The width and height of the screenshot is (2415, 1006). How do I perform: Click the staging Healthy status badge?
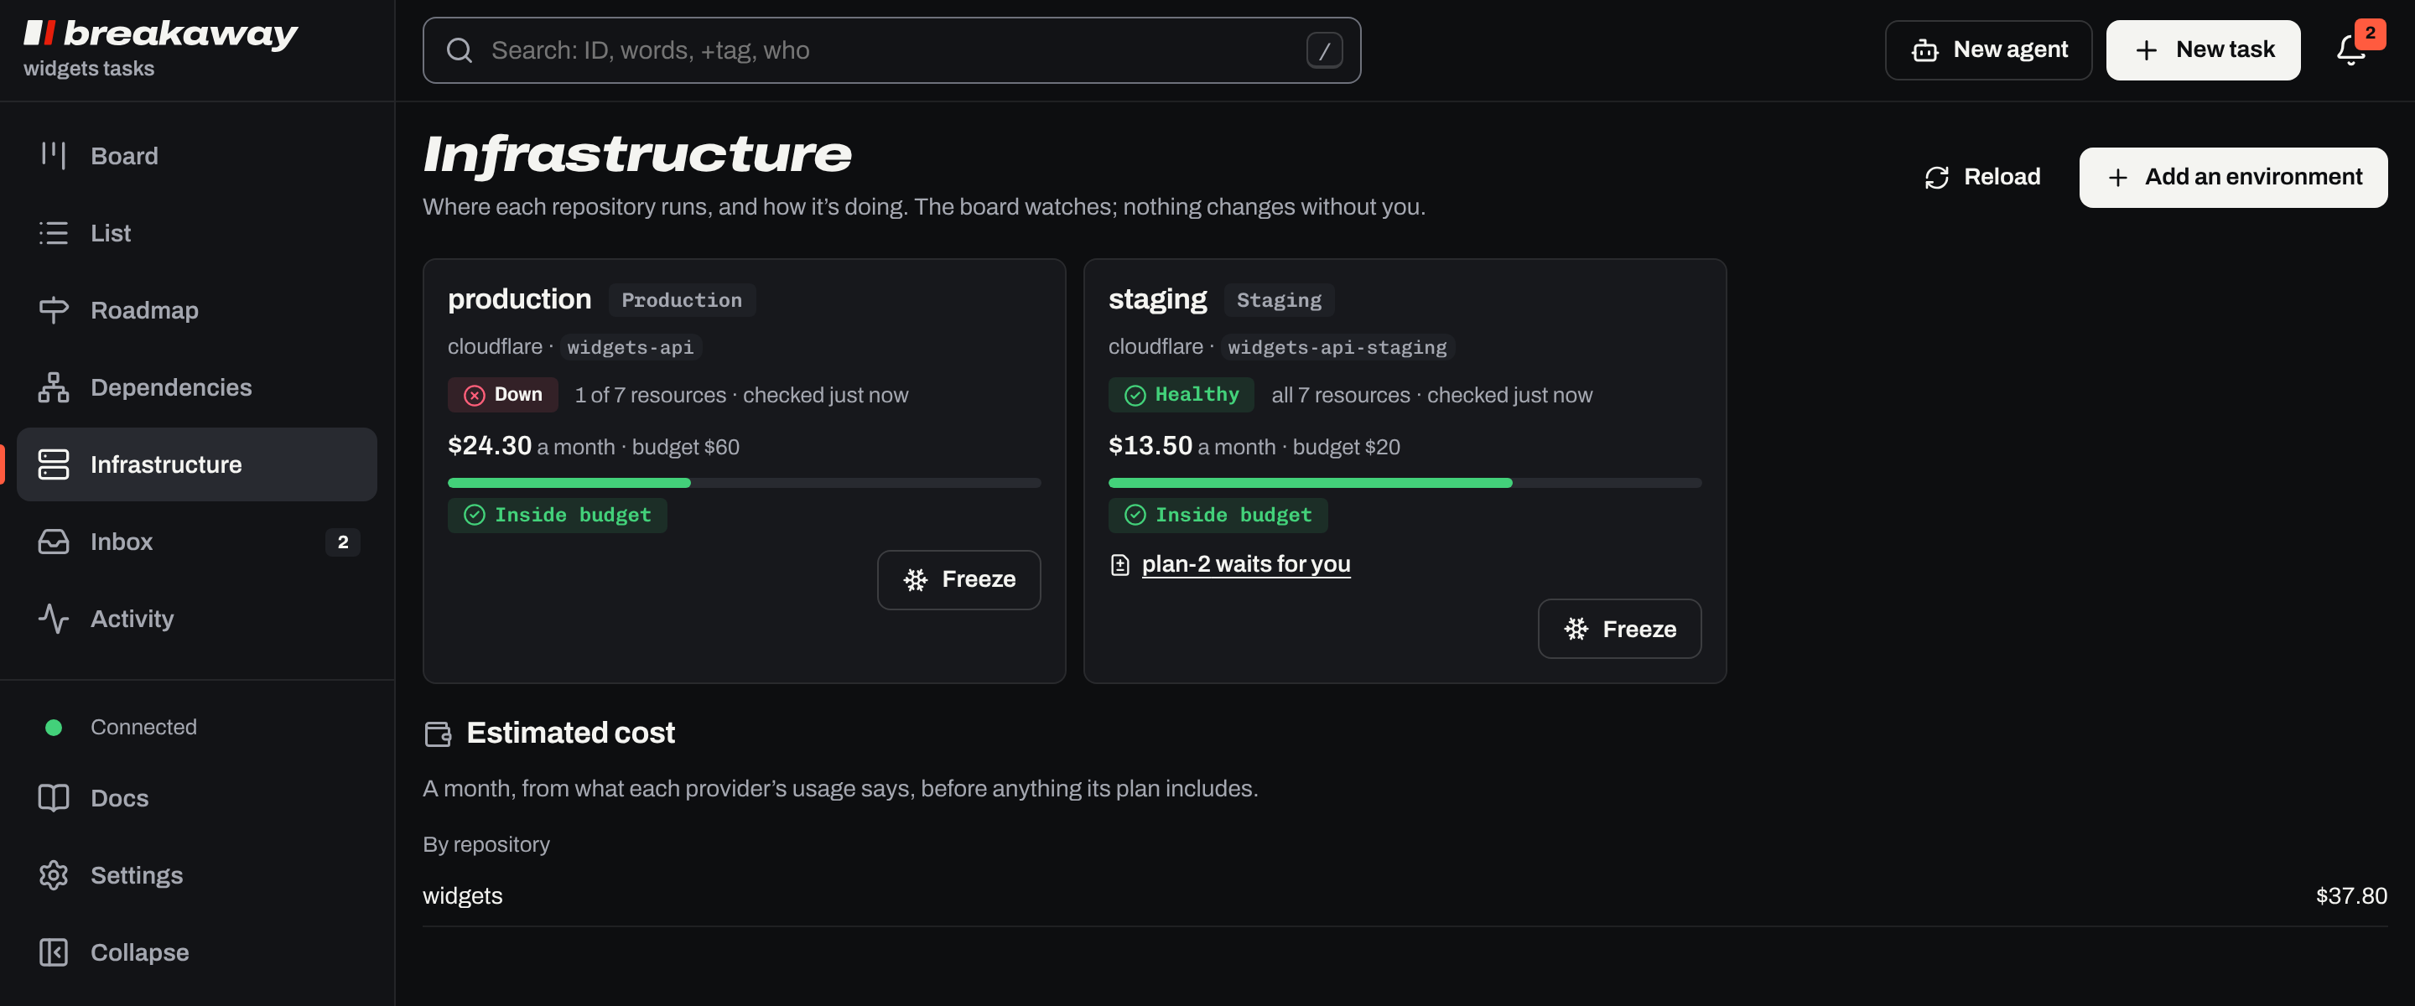1181,395
